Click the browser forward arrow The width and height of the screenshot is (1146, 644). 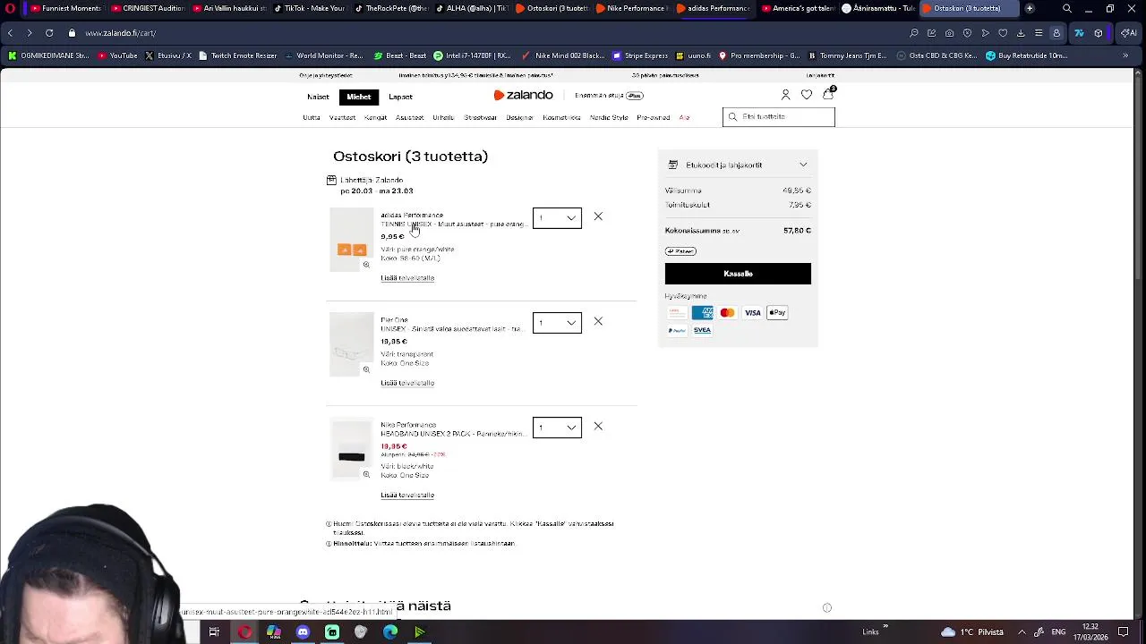coord(30,33)
